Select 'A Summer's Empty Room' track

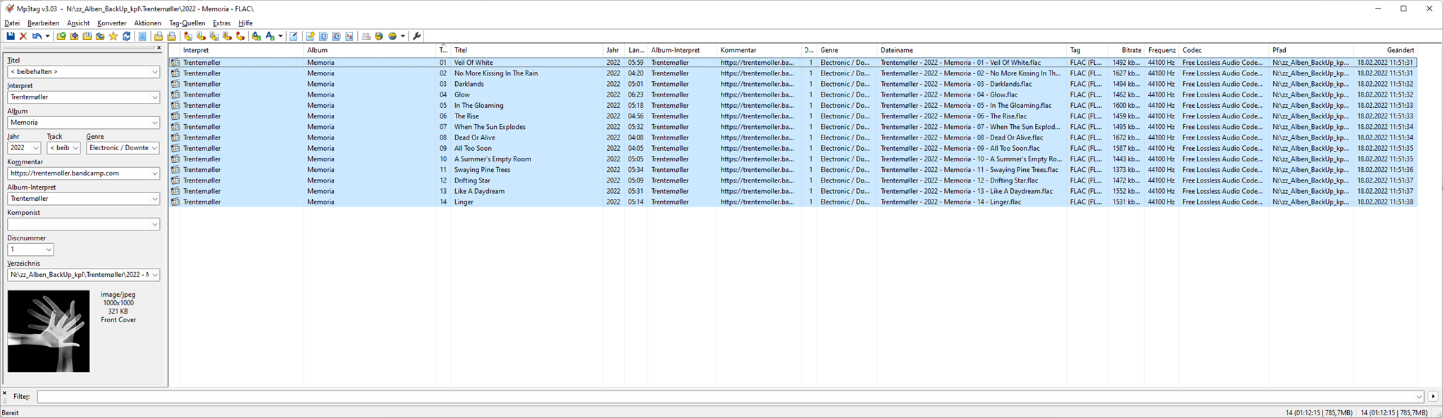click(793, 159)
